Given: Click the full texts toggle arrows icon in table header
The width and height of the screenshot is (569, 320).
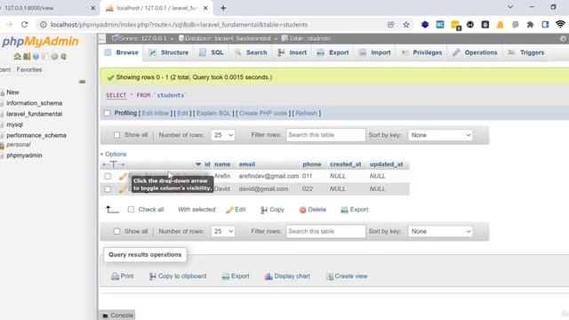Looking at the screenshot, I should click(114, 164).
